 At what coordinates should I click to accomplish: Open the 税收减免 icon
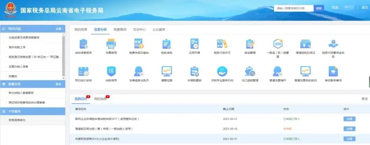[x=166, y=44]
